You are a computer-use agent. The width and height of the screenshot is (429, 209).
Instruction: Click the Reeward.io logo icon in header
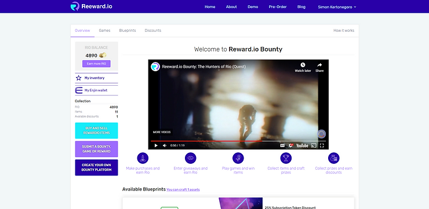[75, 6]
